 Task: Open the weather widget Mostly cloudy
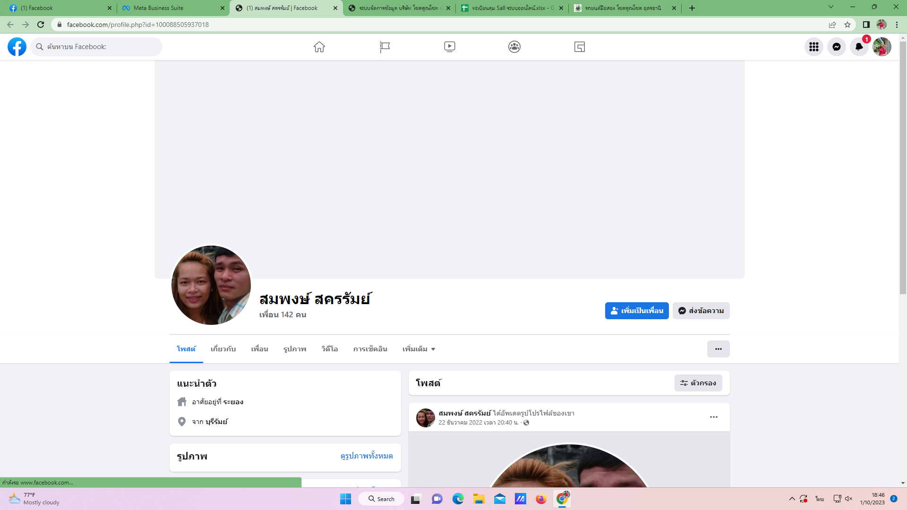coord(34,499)
